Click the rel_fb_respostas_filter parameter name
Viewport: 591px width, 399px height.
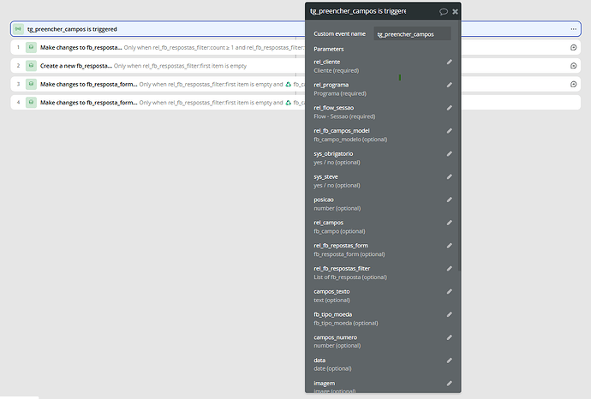coord(342,269)
